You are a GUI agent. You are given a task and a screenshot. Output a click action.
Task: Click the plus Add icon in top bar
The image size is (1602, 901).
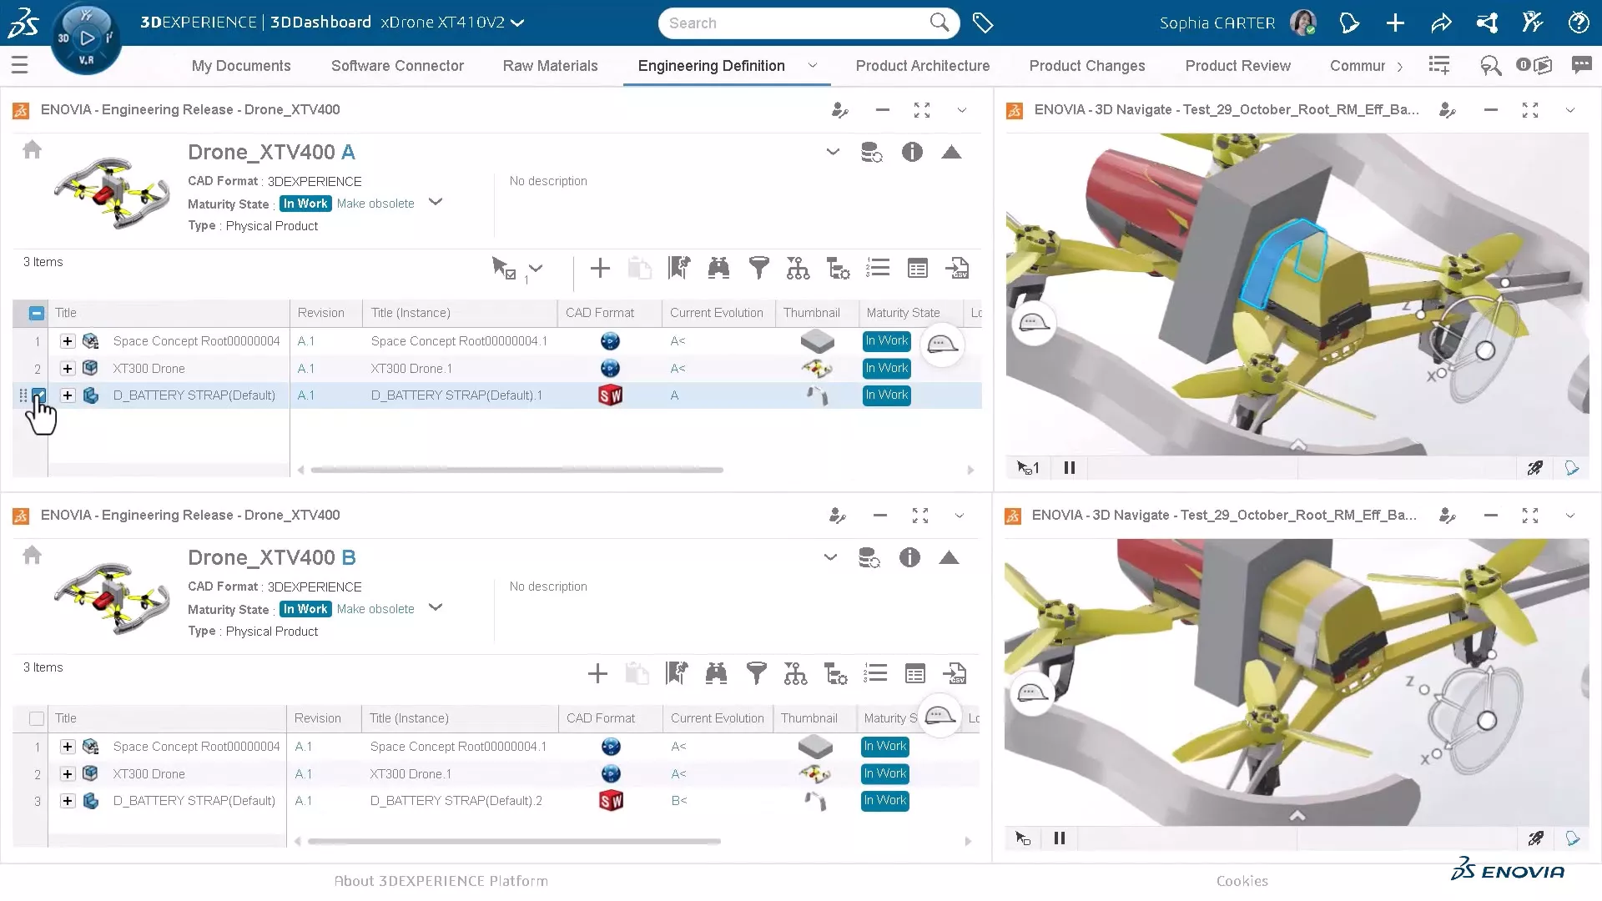click(x=1395, y=23)
